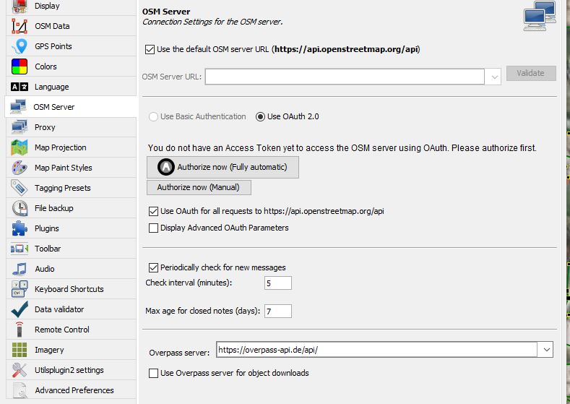The width and height of the screenshot is (570, 404).
Task: Switch to the Keyboard Shortcuts tab
Action: 69,289
